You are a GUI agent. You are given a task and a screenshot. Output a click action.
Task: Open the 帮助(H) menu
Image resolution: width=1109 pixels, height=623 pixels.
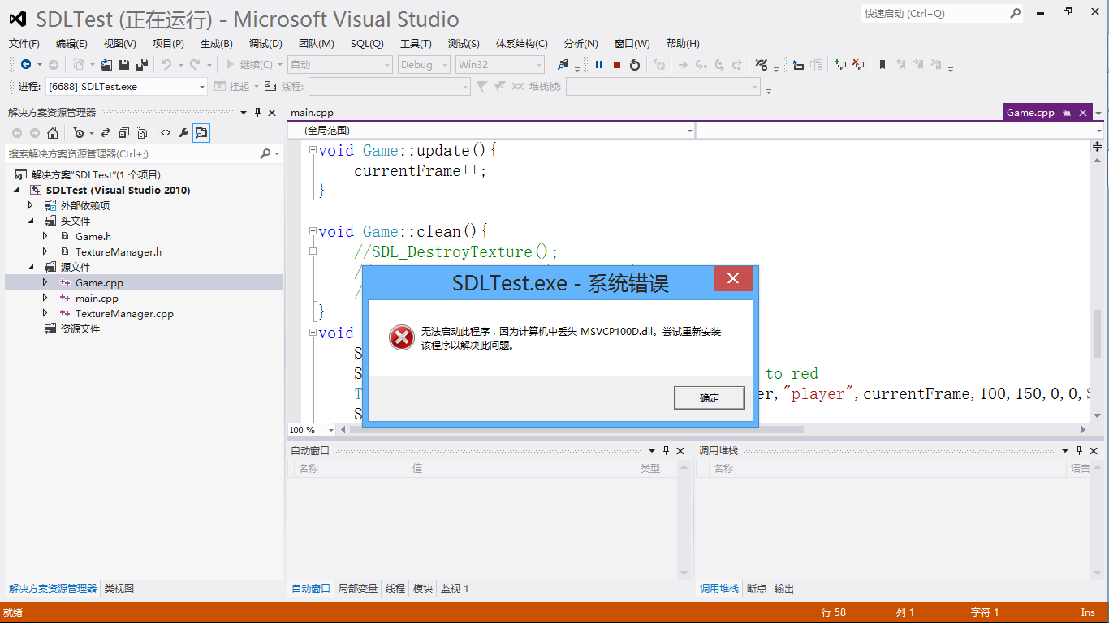[683, 44]
